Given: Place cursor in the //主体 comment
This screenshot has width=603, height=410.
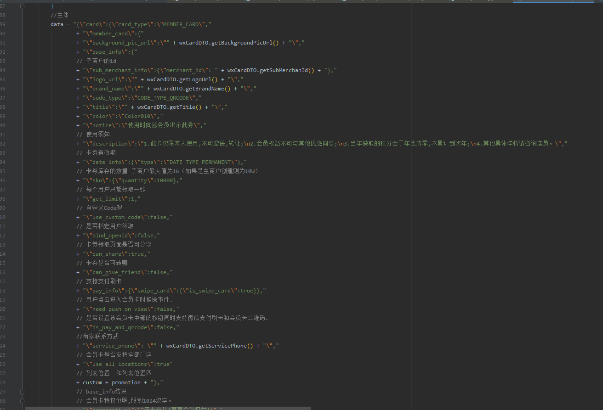Looking at the screenshot, I should 60,15.
